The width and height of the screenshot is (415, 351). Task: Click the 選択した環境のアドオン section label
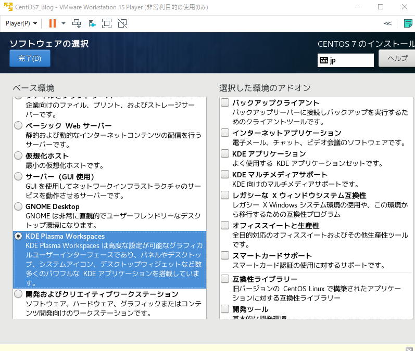coord(265,88)
